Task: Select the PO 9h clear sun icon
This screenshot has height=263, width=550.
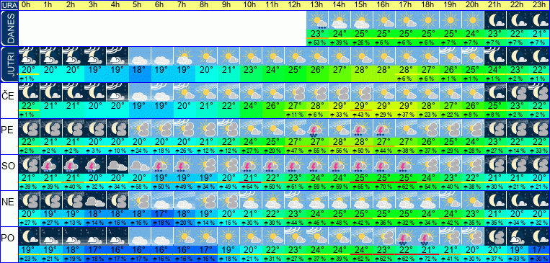Action: (x=229, y=236)
